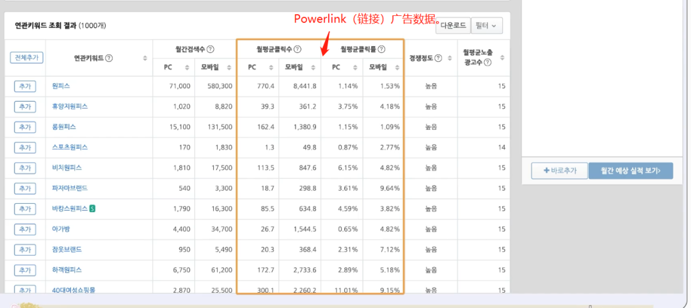Sort 월간검색수 모바일 column
The width and height of the screenshot is (691, 308).
[x=229, y=67]
